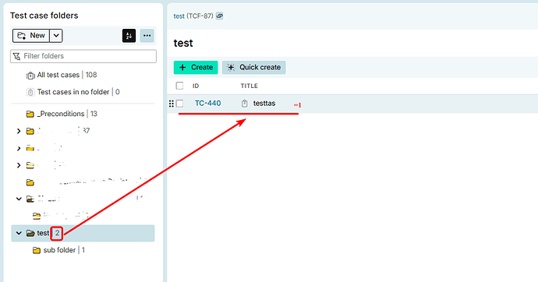Click the New folder button
Screen dimensions: 538x282
(x=31, y=36)
